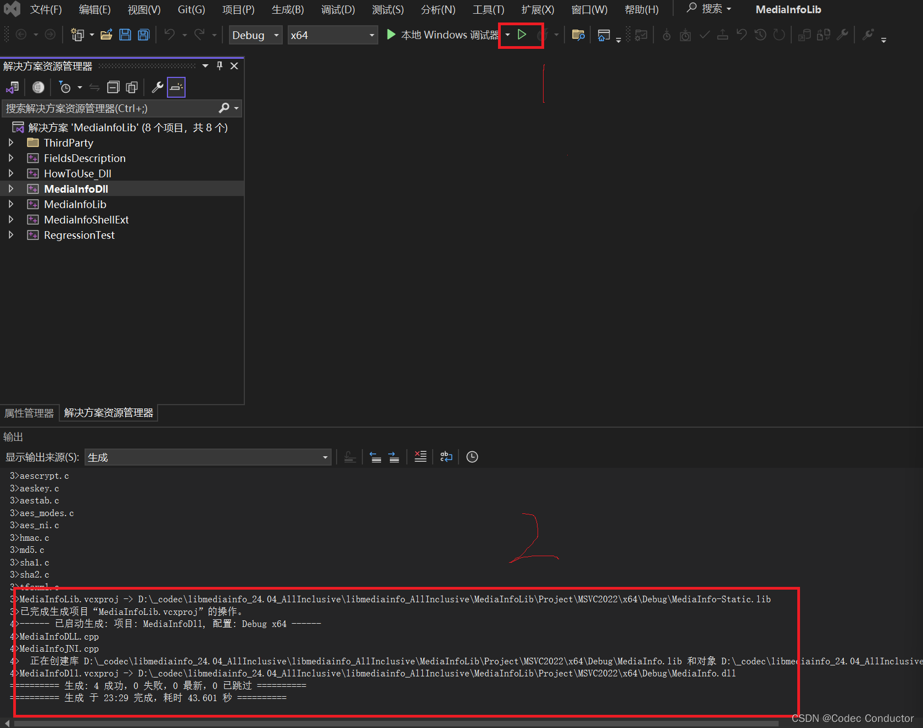Screen dimensions: 923x728
Task: Expand the ThirdParty folder
Action: pyautogui.click(x=11, y=143)
